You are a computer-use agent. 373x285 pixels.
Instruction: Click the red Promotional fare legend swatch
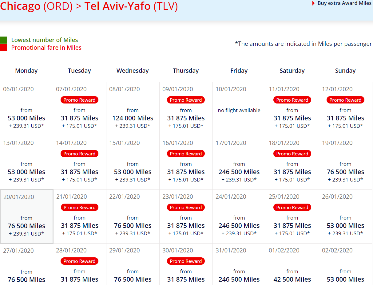click(x=3, y=48)
